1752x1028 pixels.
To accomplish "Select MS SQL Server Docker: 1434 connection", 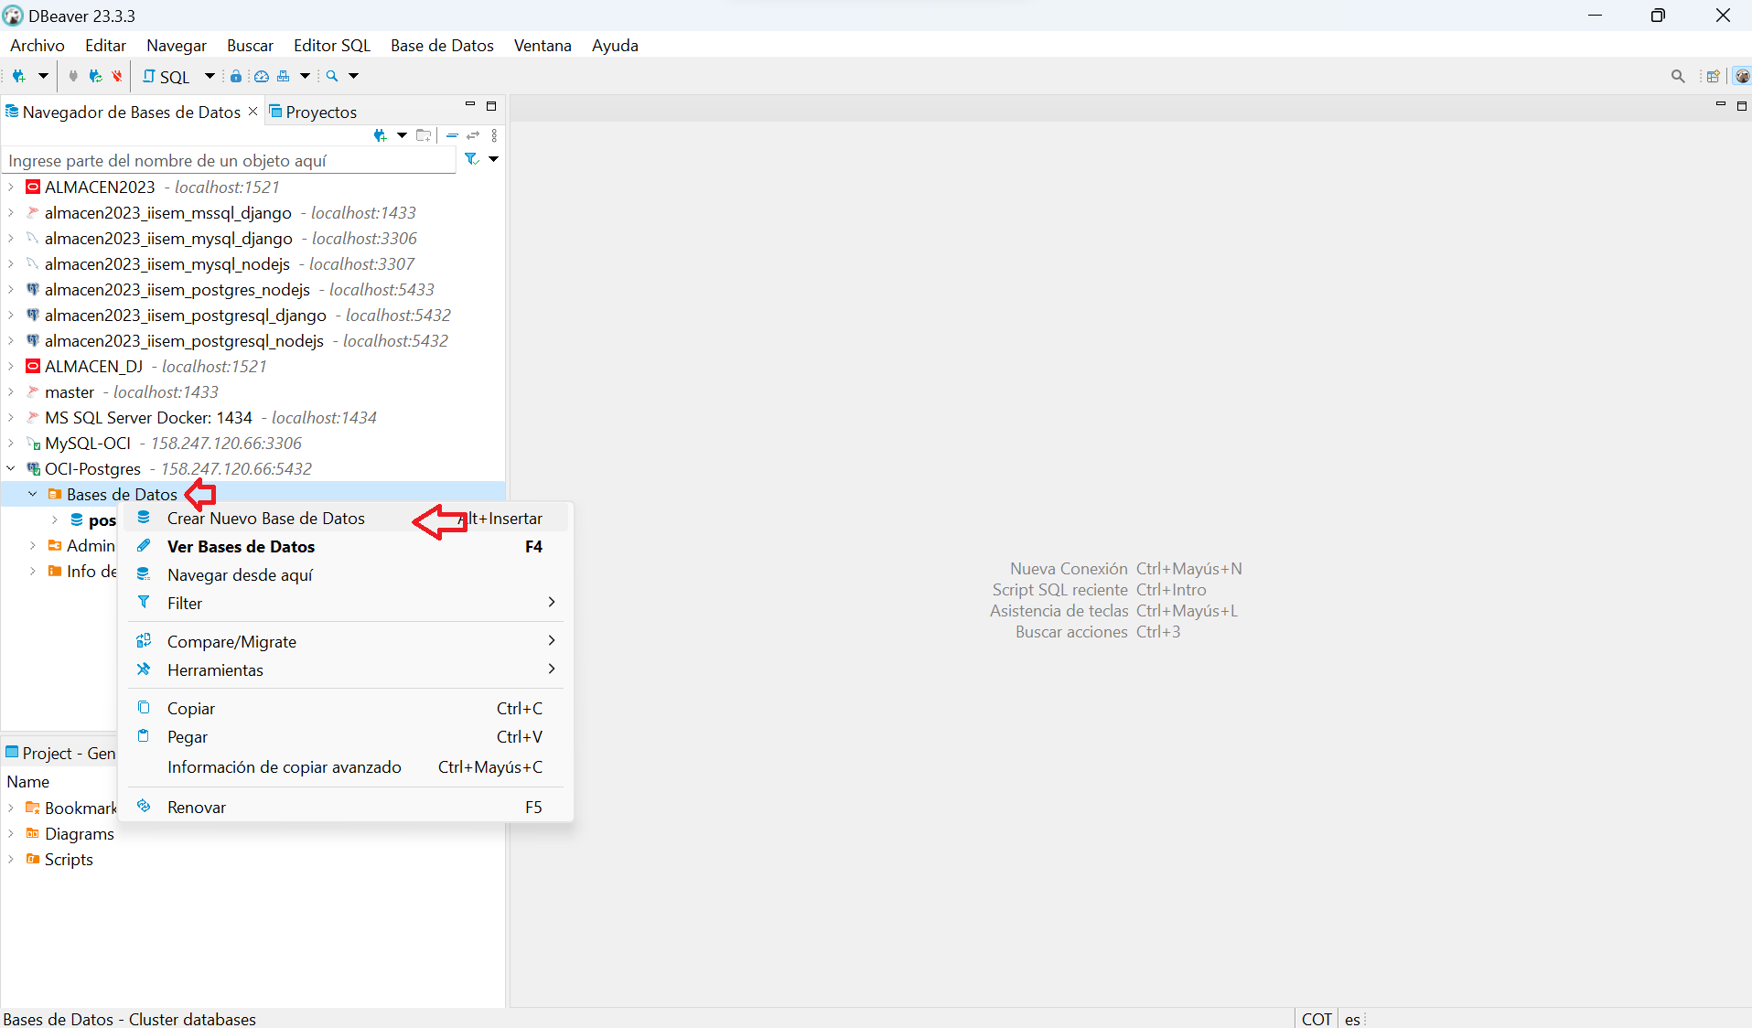I will 148,417.
